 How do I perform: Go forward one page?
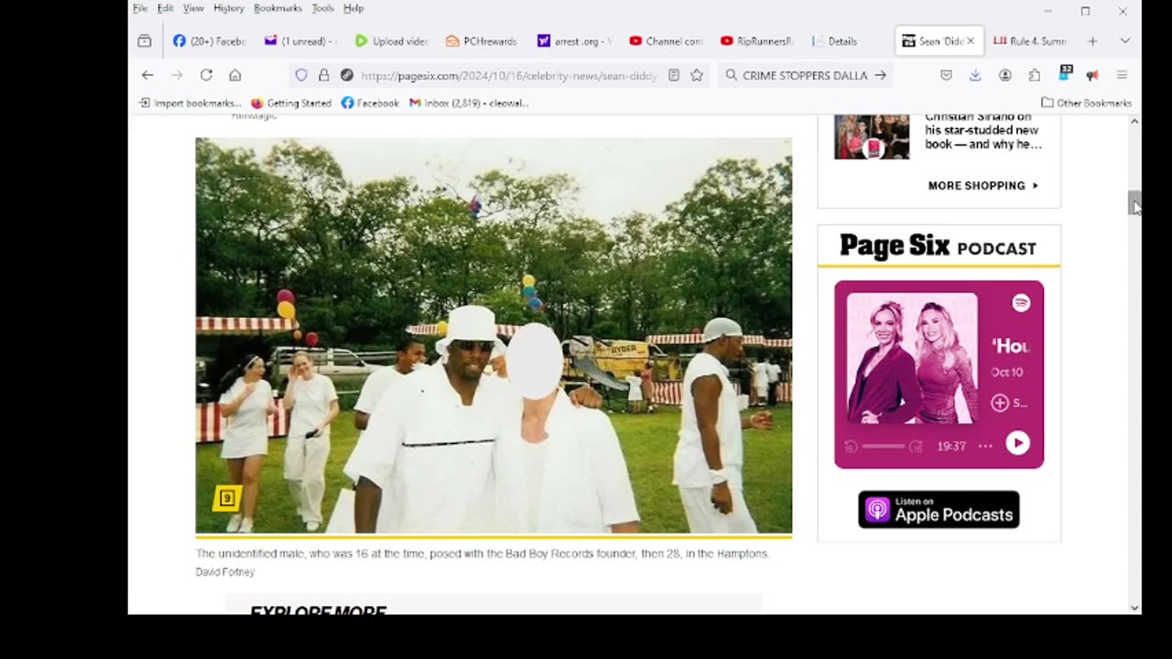[x=177, y=75]
